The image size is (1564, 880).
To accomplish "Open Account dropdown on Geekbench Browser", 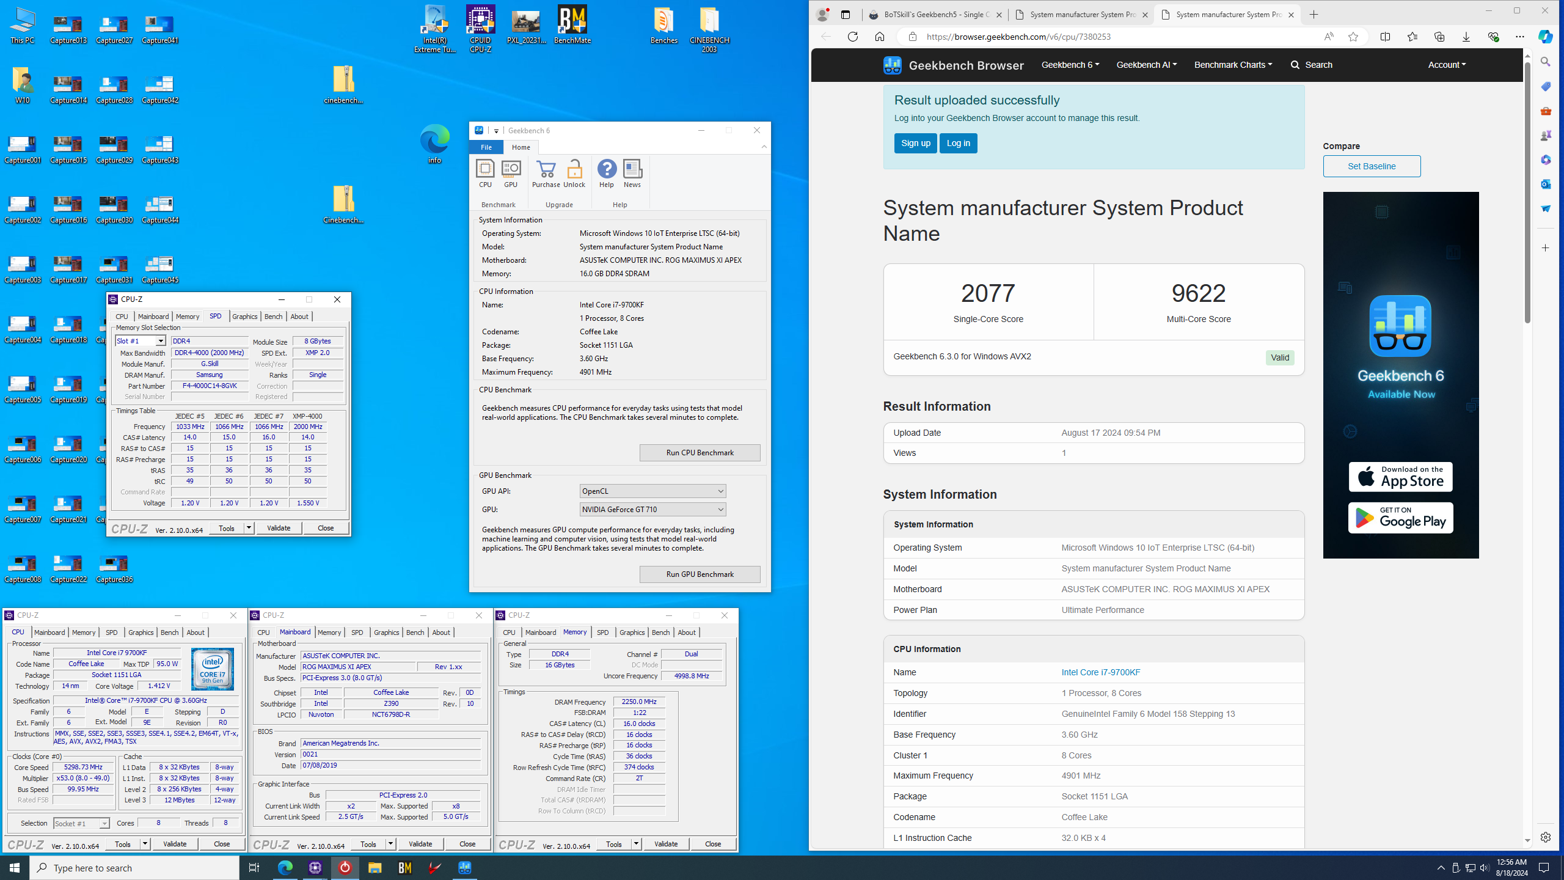I will coord(1447,65).
